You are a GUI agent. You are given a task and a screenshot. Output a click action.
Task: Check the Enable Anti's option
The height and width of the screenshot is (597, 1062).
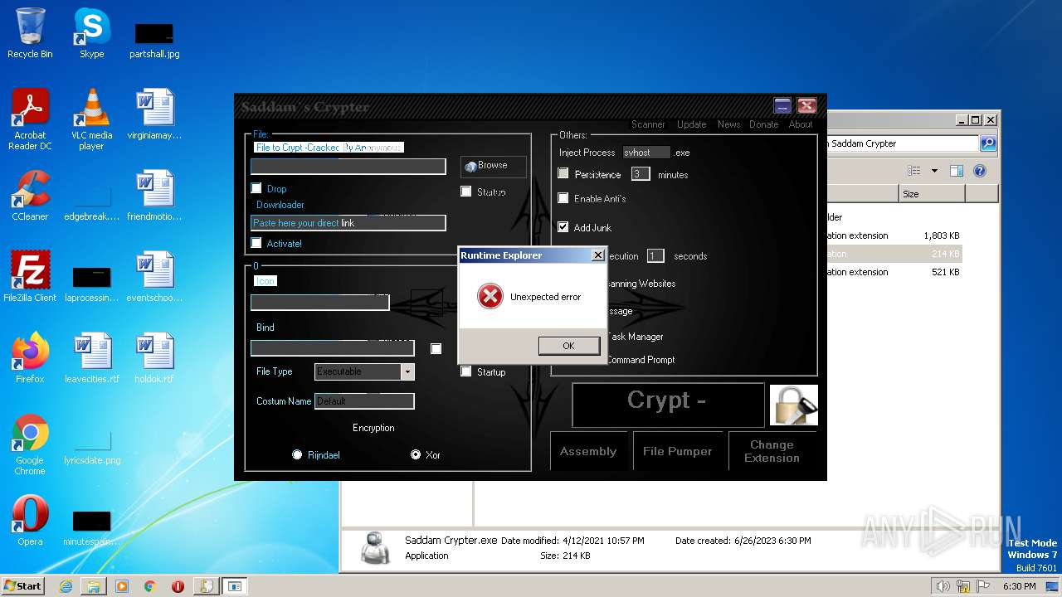pyautogui.click(x=563, y=198)
